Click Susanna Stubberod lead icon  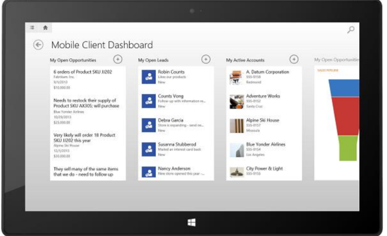pos(148,149)
